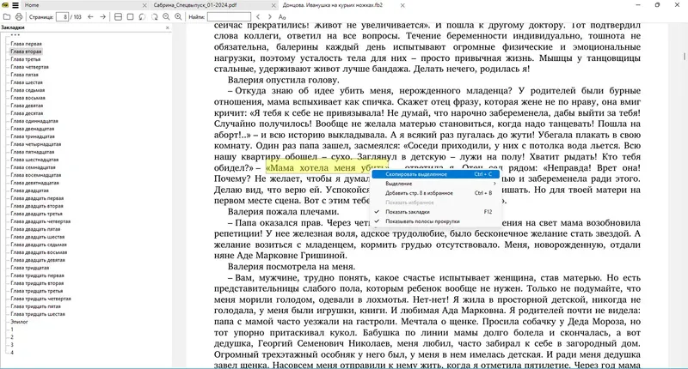Click the open file folder icon
Viewport: 688px width, 369px height.
tap(7, 16)
